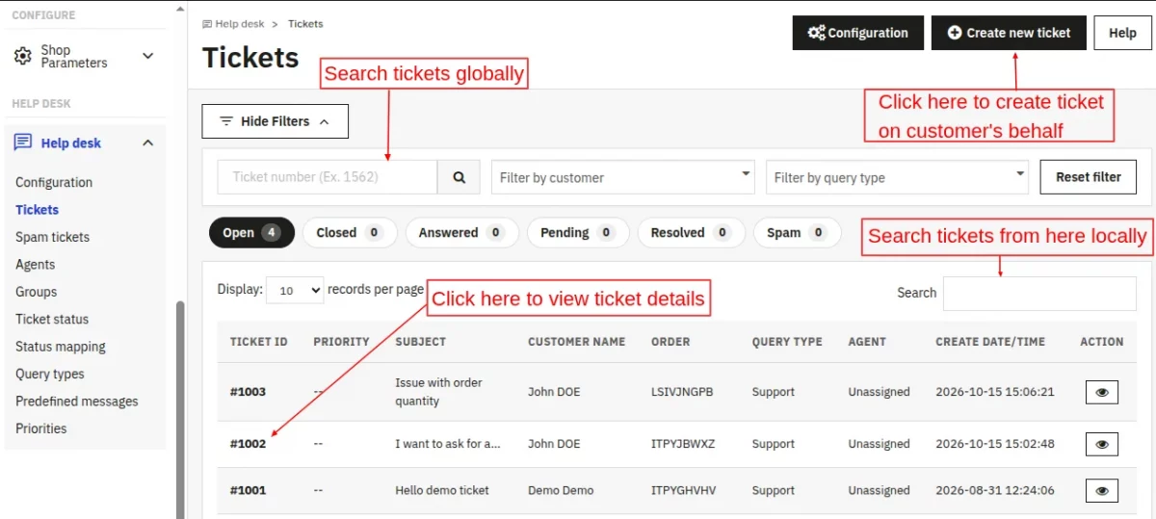This screenshot has width=1156, height=519.
Task: Open Predefined messages in sidebar
Action: click(77, 402)
